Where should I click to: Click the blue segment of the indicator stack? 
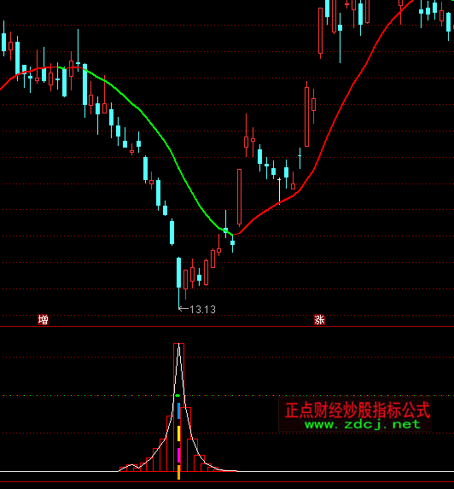(x=179, y=410)
